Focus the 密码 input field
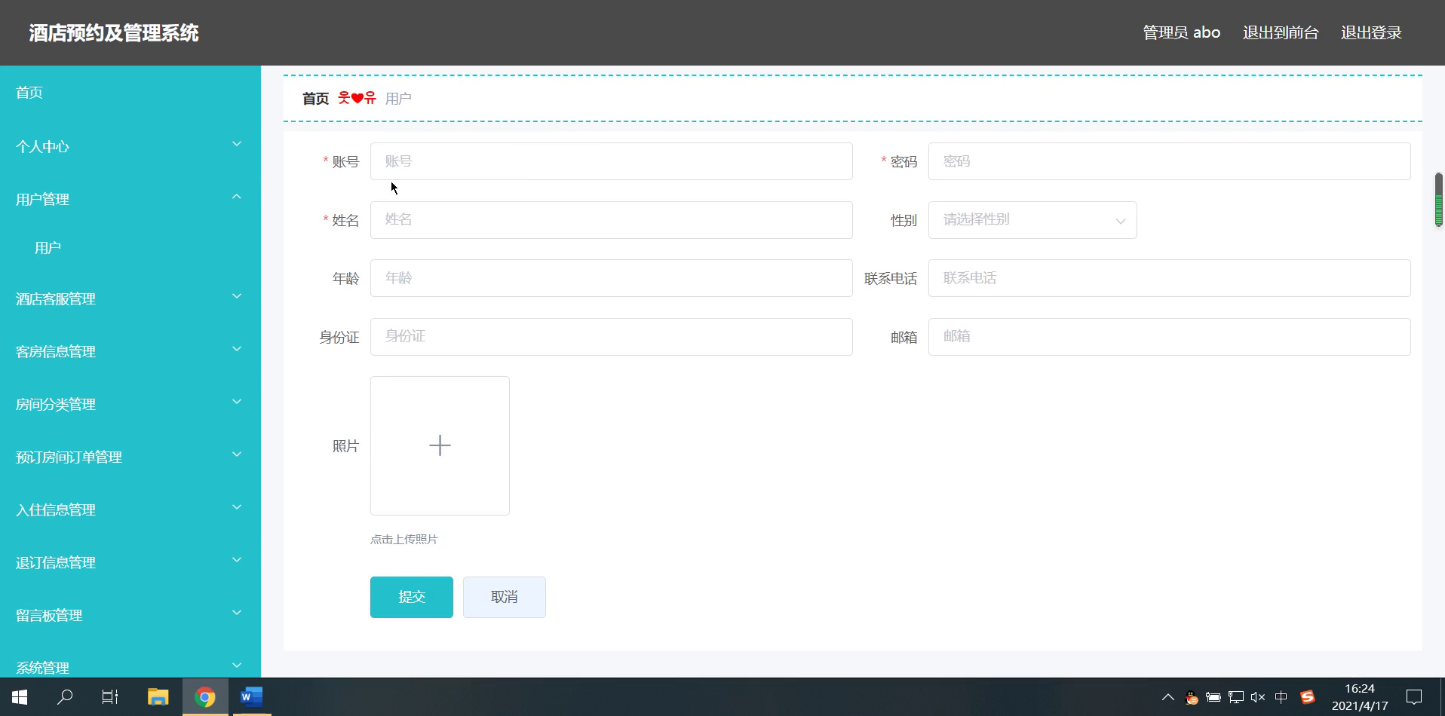Screen dimensions: 1445x716 point(1170,161)
